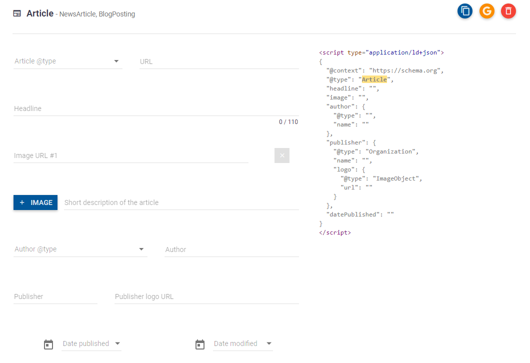
Task: Click the red trash delete icon
Action: [508, 11]
